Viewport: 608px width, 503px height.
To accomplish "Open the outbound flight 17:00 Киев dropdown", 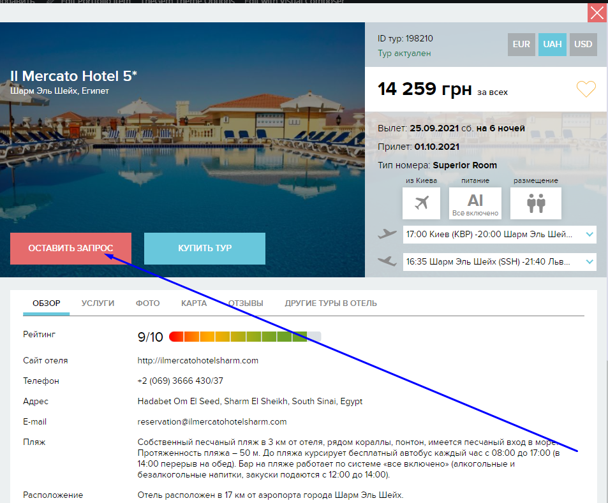I will 500,235.
